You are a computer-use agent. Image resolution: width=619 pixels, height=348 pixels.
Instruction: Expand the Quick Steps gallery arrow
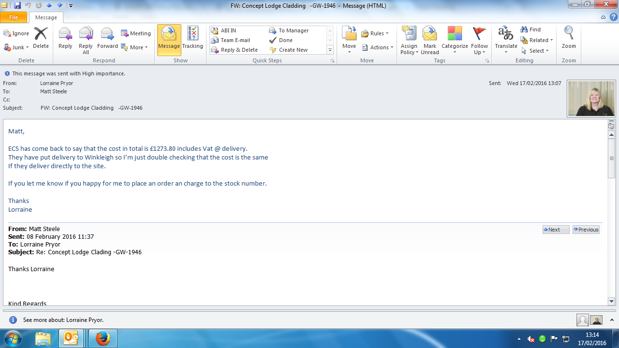coord(330,50)
